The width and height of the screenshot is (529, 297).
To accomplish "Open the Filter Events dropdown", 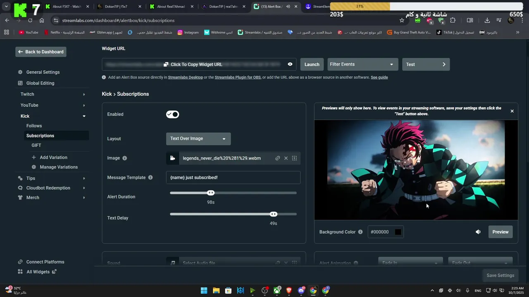I will coord(362,64).
